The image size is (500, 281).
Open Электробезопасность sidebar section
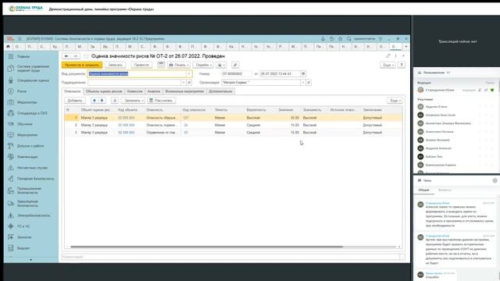[x=33, y=215]
